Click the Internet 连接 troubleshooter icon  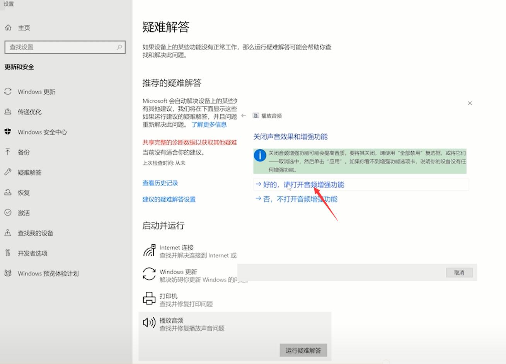149,250
